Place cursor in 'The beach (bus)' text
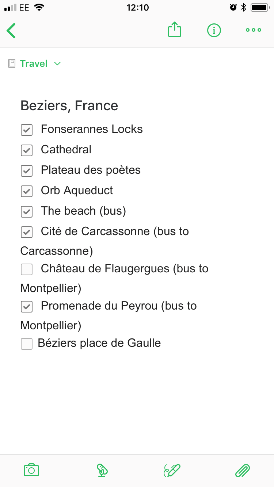Viewport: 274px width, 487px height. click(83, 211)
